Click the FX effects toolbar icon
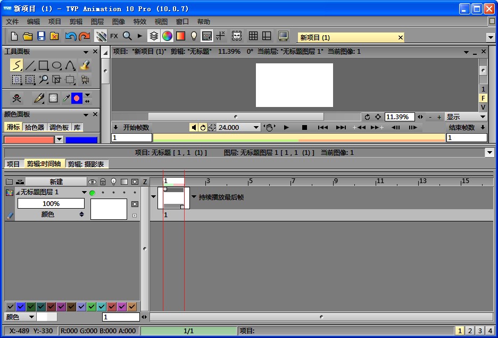The image size is (498, 338). click(x=114, y=36)
